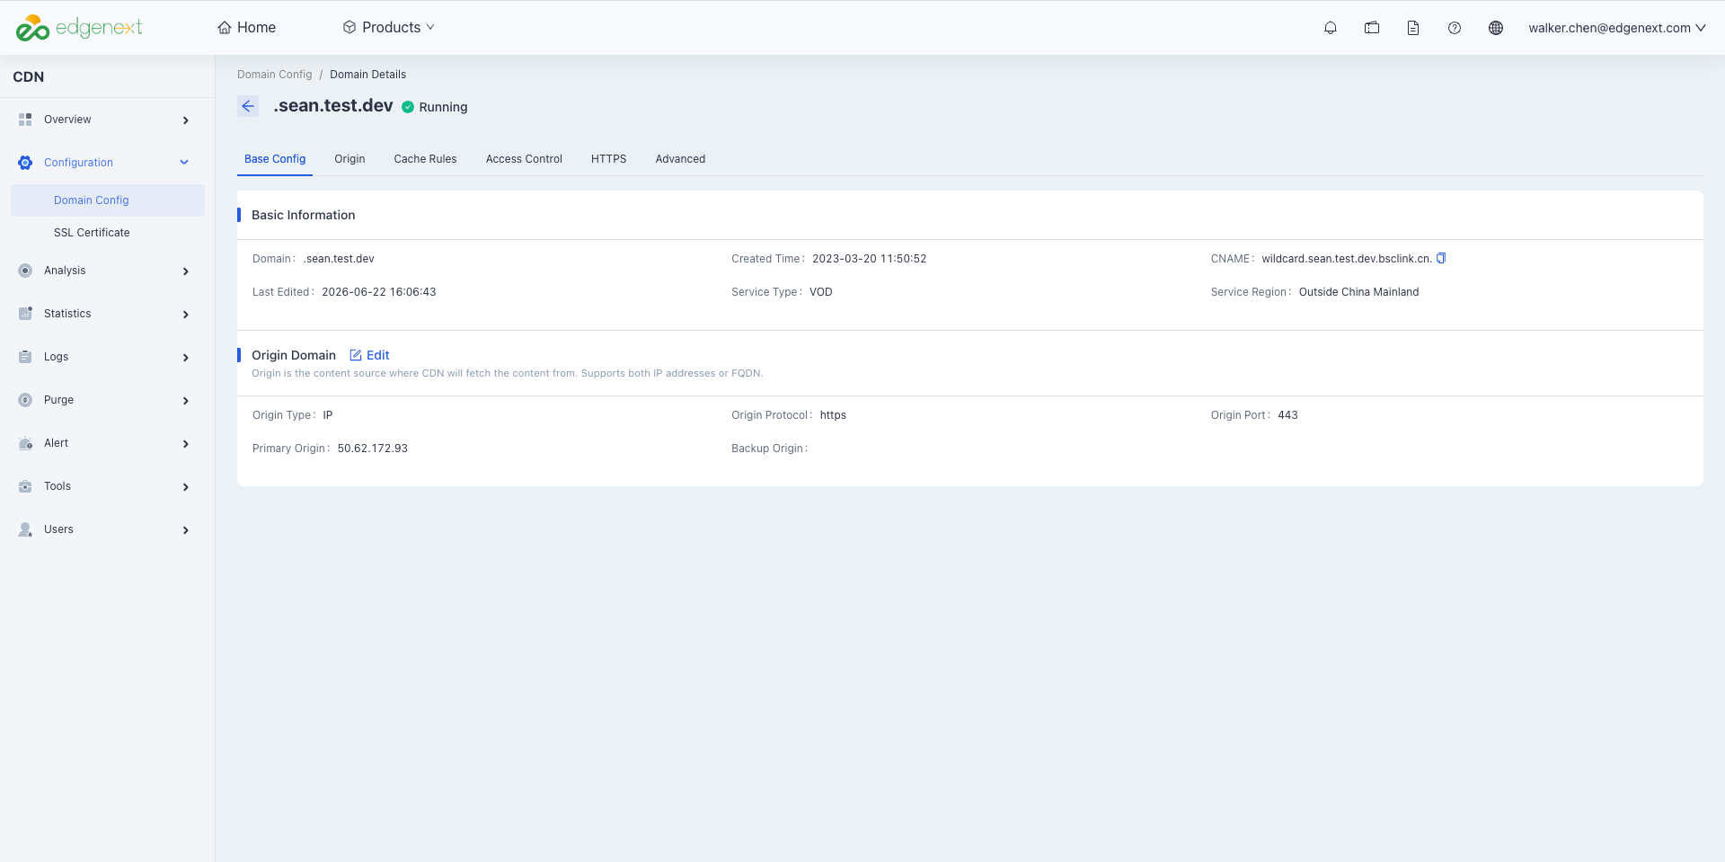Click the CDN sidebar heading

29,77
